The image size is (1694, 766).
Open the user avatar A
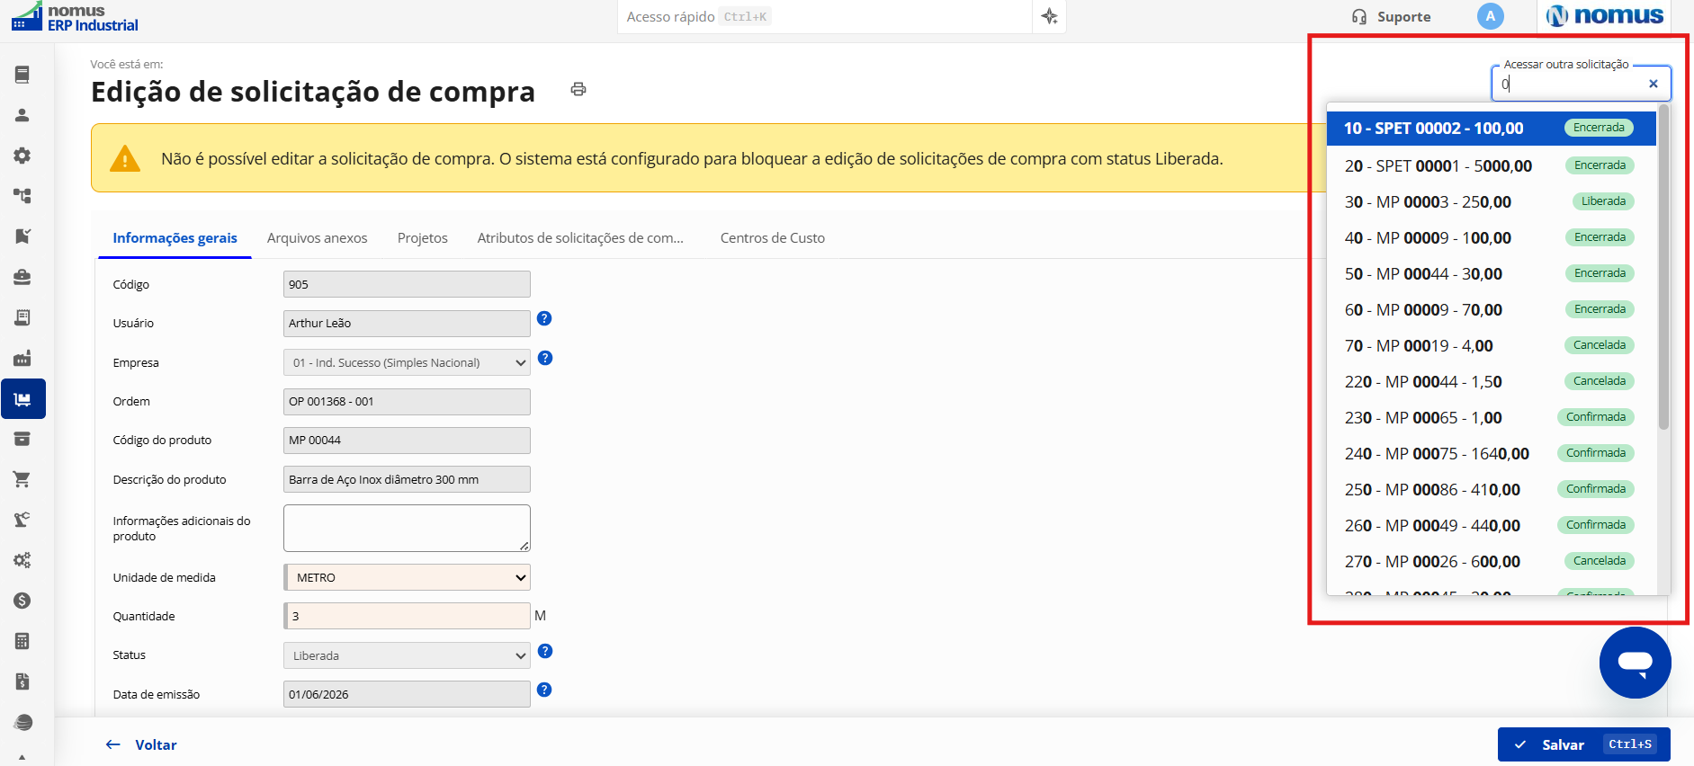tap(1490, 16)
